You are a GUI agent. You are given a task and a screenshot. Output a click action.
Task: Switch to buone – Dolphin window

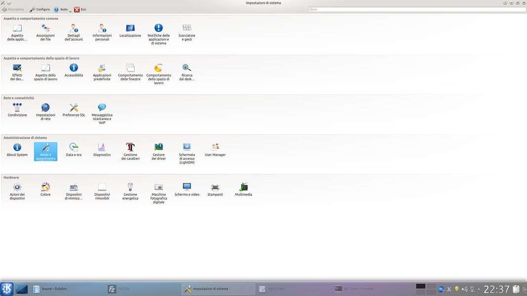pyautogui.click(x=69, y=289)
